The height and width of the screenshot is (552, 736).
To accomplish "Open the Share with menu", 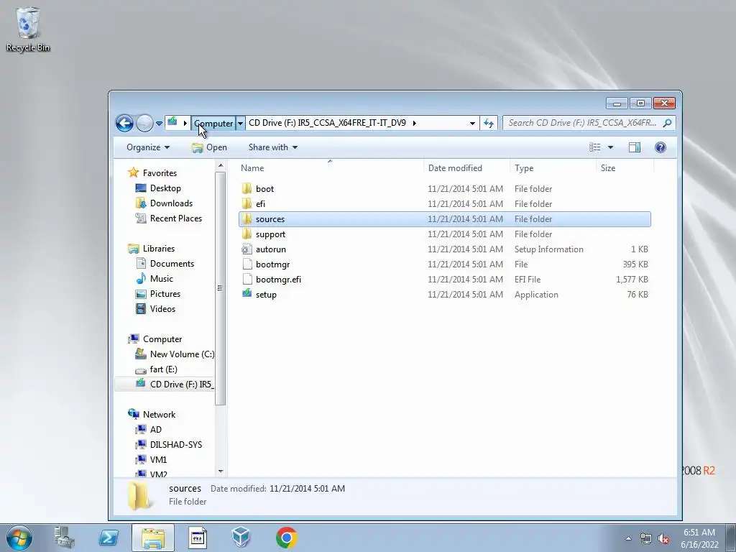I will [x=272, y=147].
